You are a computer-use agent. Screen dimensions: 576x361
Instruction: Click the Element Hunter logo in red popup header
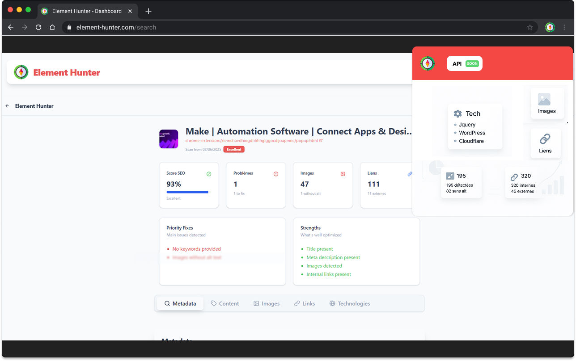coord(428,63)
